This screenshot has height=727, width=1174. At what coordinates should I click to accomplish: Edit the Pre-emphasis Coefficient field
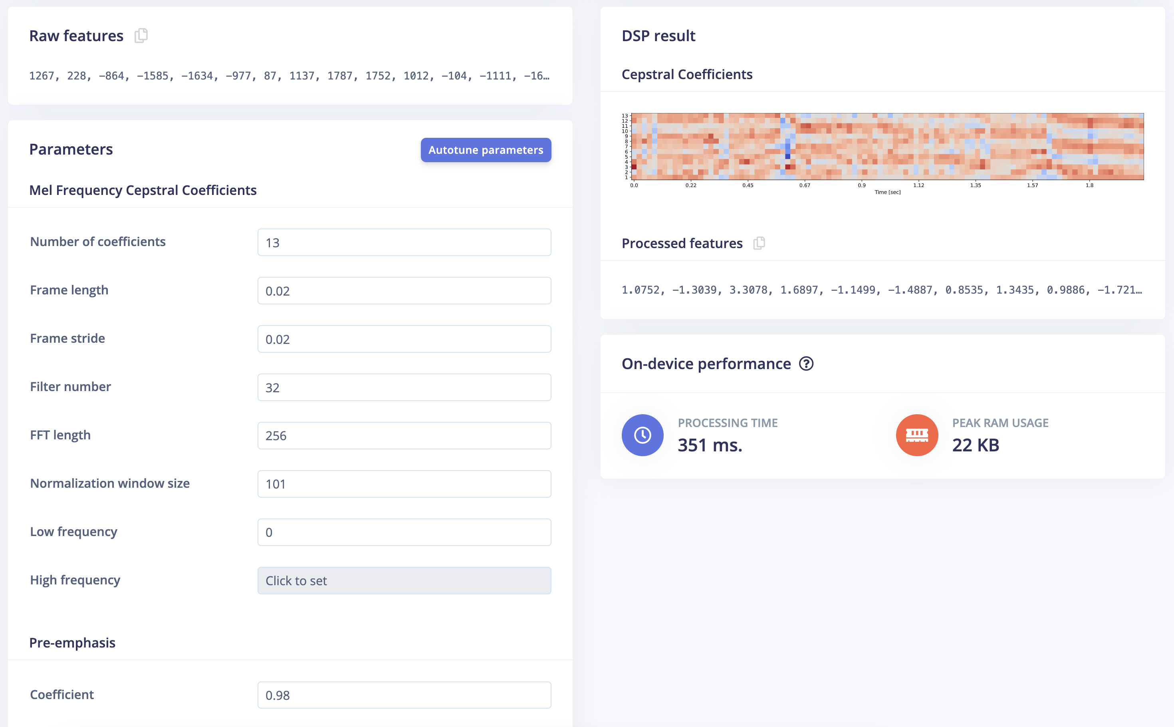point(404,695)
